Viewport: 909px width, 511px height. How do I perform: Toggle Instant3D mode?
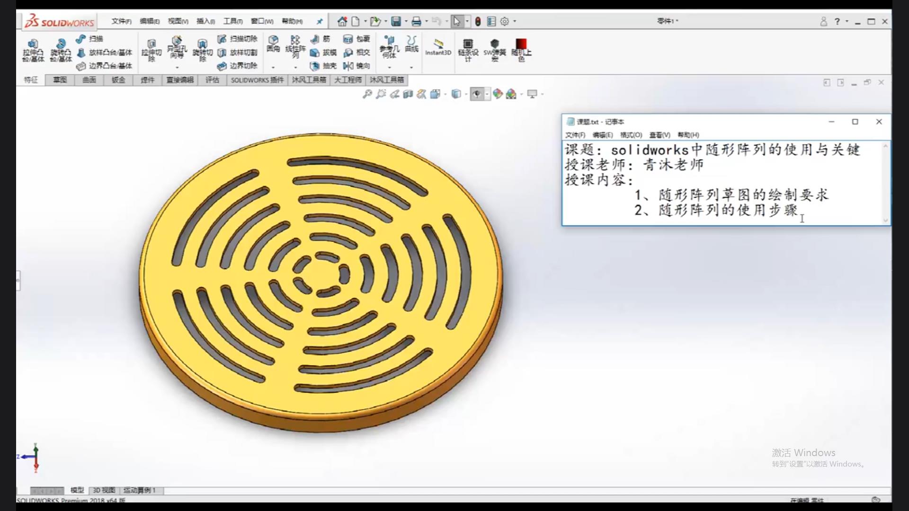438,47
